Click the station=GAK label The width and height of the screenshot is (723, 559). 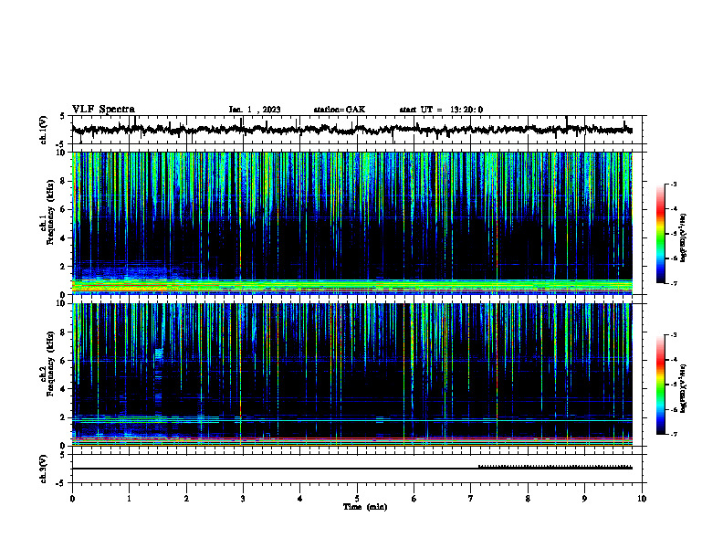point(340,110)
